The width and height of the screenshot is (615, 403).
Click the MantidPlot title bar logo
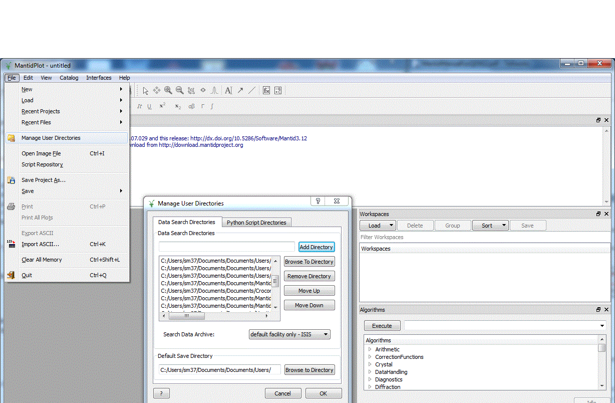8,65
